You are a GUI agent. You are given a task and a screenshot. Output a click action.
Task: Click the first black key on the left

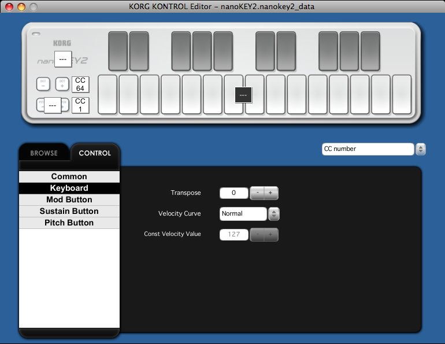click(x=117, y=50)
